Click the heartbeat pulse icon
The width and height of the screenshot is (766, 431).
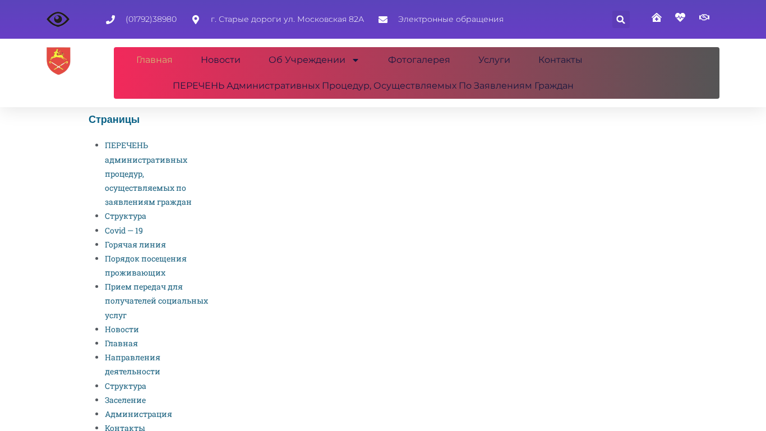680,17
